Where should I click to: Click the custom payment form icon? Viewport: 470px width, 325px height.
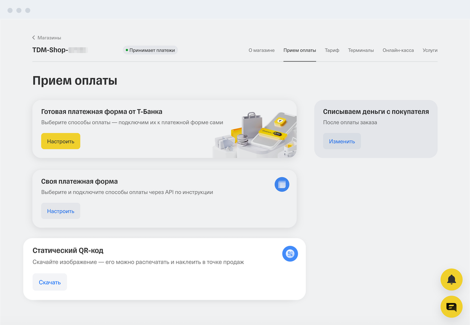282,184
